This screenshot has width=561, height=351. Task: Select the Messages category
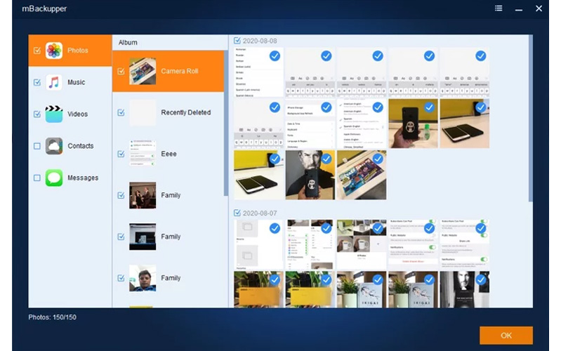[70, 178]
